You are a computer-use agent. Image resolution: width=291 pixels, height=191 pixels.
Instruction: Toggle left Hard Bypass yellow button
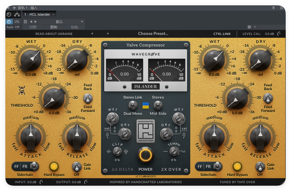(54, 166)
